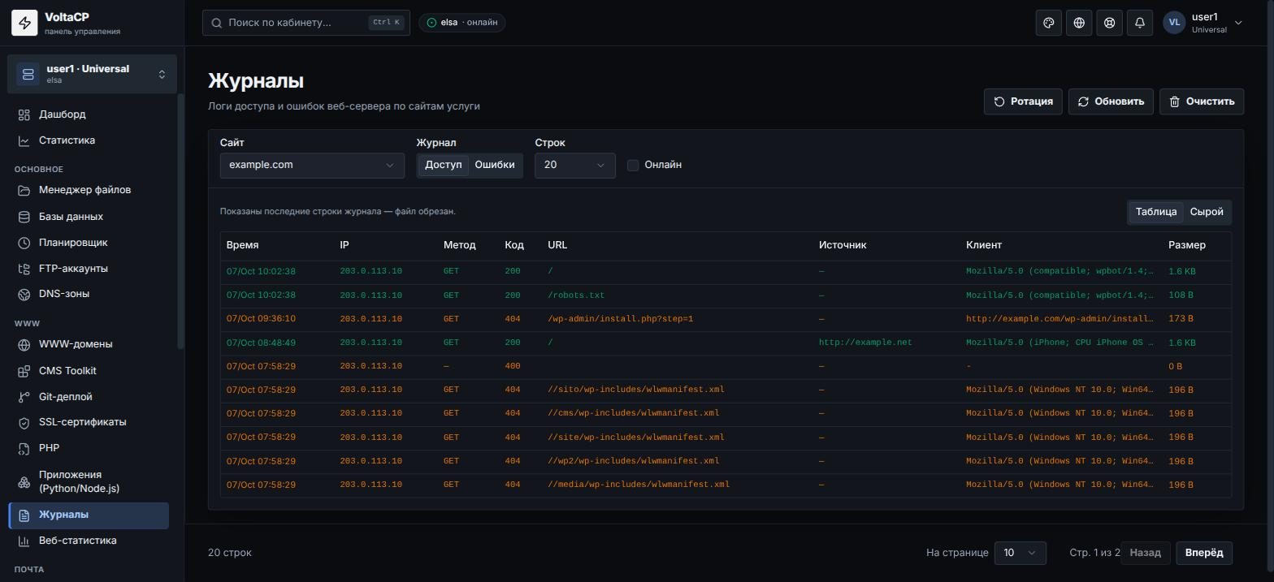
Task: Open the user1 account menu
Action: [x=1203, y=23]
